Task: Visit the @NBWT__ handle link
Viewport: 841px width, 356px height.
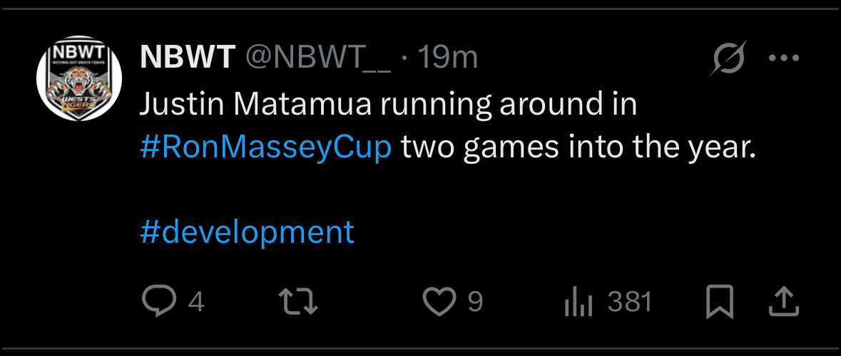Action: point(319,58)
